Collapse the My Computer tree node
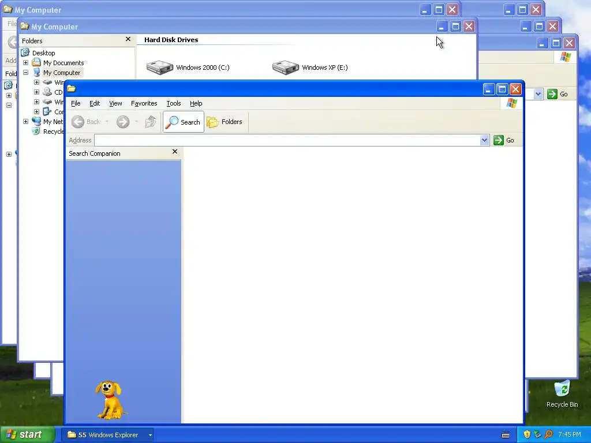Viewport: 591px width, 443px height. click(x=25, y=72)
